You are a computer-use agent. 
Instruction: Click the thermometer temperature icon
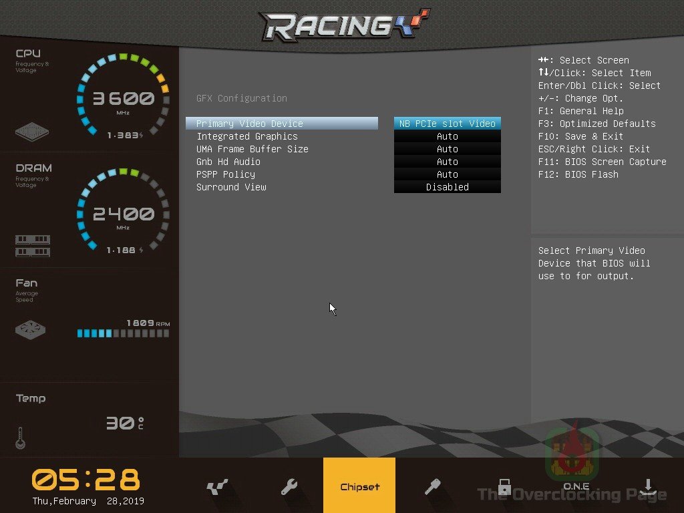20,438
